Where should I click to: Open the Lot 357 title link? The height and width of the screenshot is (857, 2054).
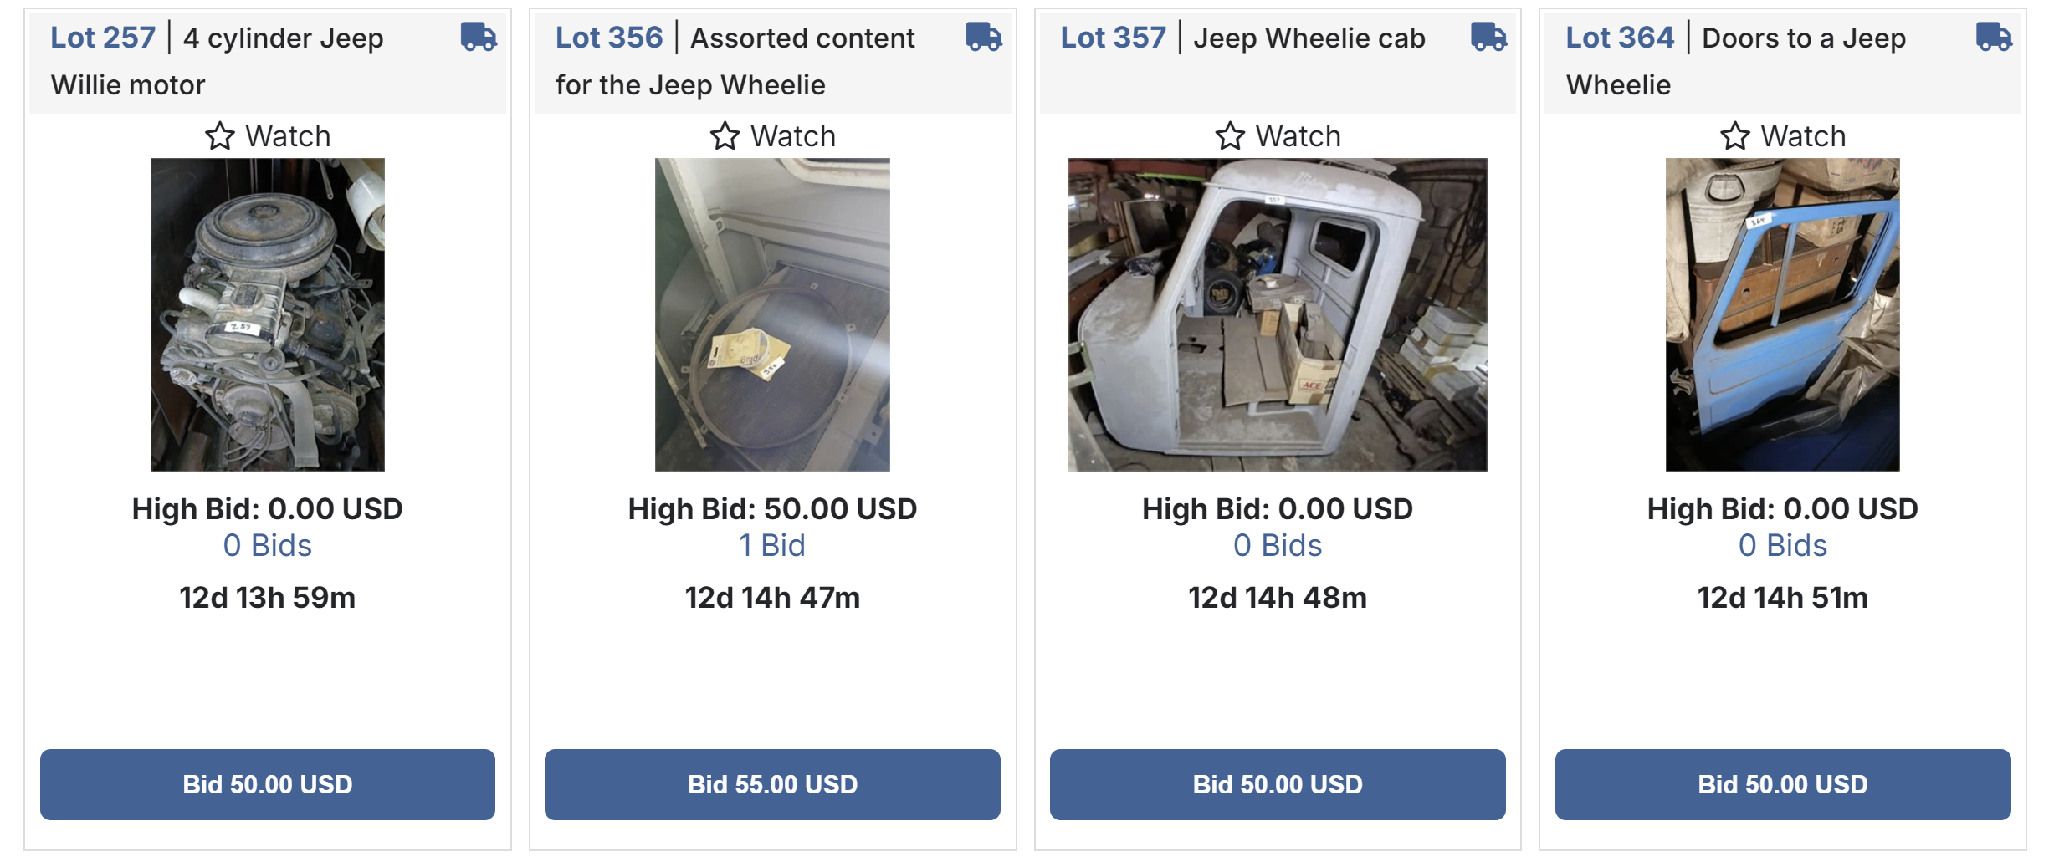[1113, 38]
